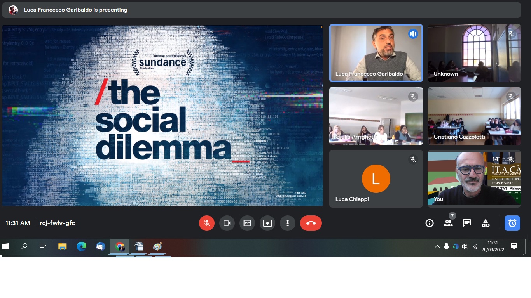This screenshot has height=298, width=531.
Task: Leave the call with the red hang-up button
Action: coord(311,223)
